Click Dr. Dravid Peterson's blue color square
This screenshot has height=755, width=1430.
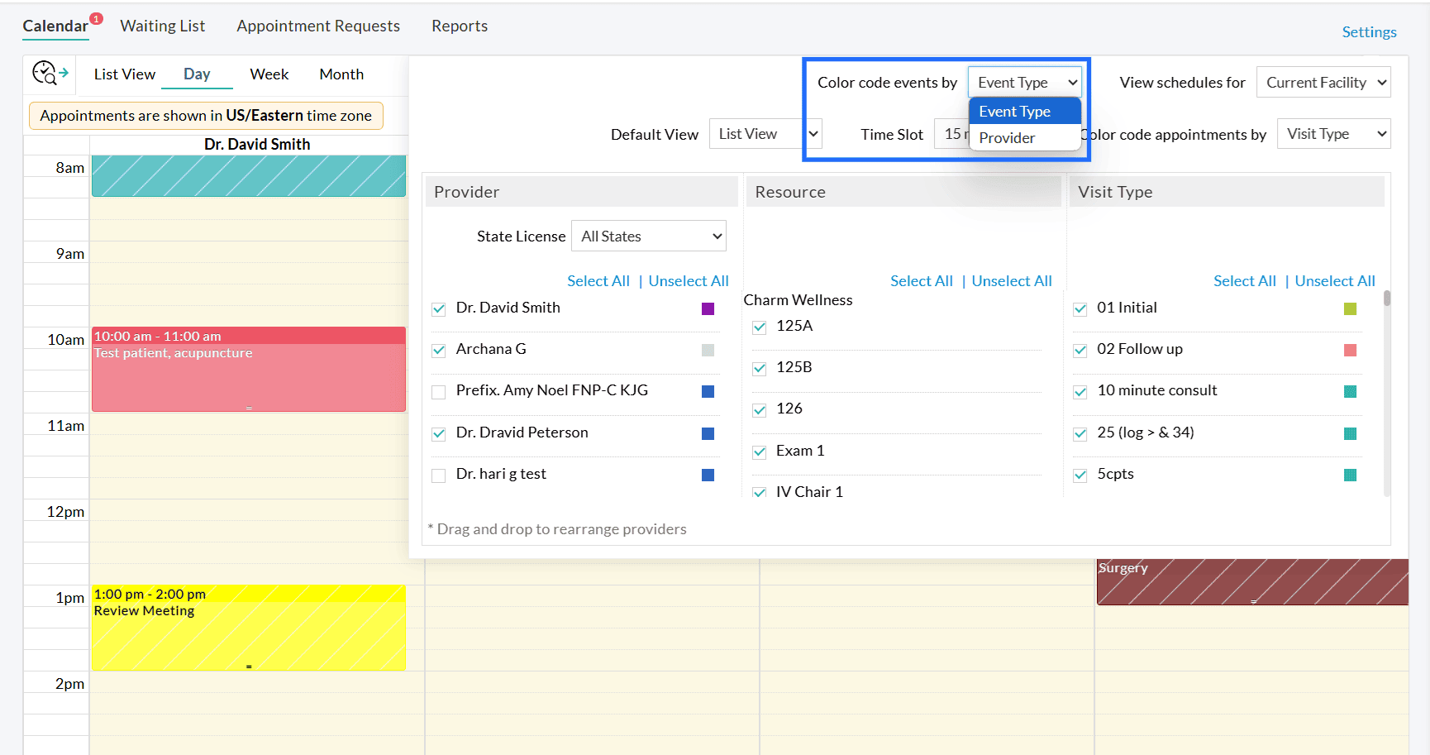708,433
